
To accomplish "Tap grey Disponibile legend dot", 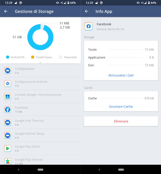I will (60, 57).
